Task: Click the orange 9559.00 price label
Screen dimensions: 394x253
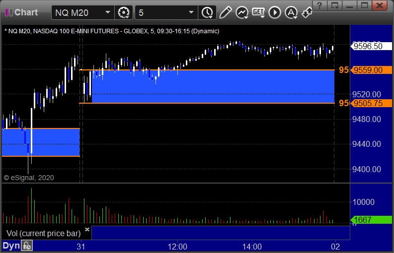Action: 371,70
